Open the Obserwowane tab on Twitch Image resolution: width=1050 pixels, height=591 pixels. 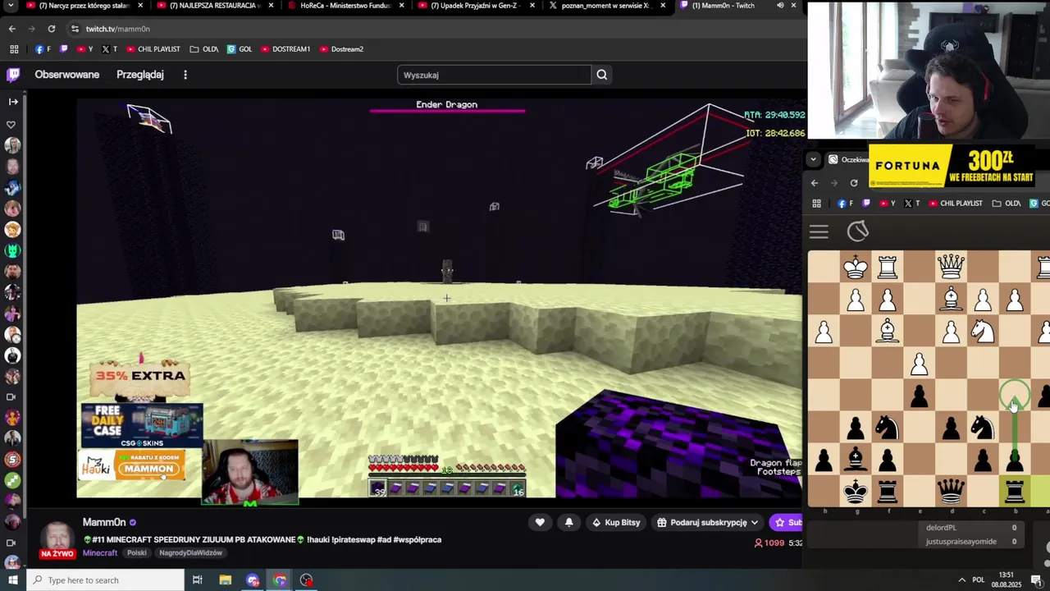click(x=67, y=75)
